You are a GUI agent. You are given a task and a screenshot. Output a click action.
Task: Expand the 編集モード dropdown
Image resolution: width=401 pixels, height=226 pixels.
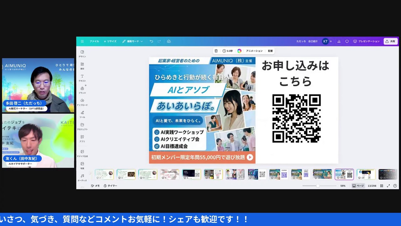click(133, 41)
